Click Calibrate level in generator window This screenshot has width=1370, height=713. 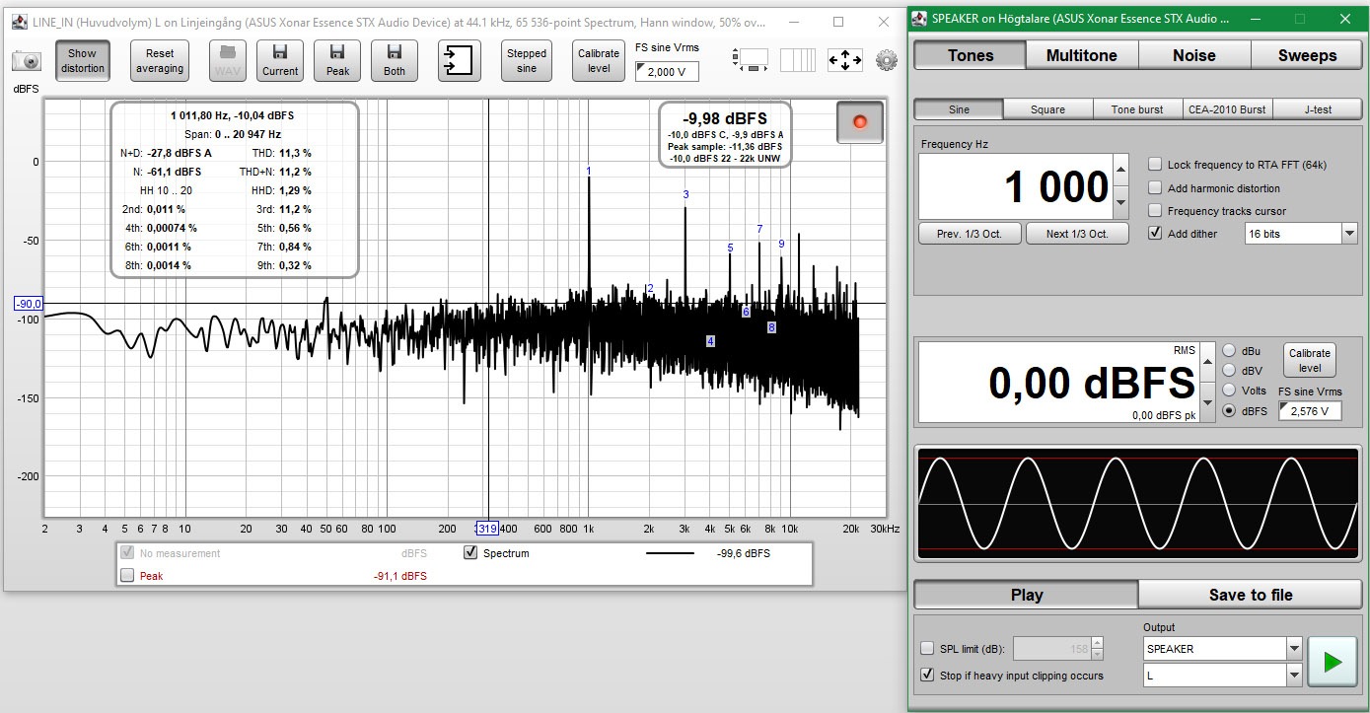coord(1309,360)
